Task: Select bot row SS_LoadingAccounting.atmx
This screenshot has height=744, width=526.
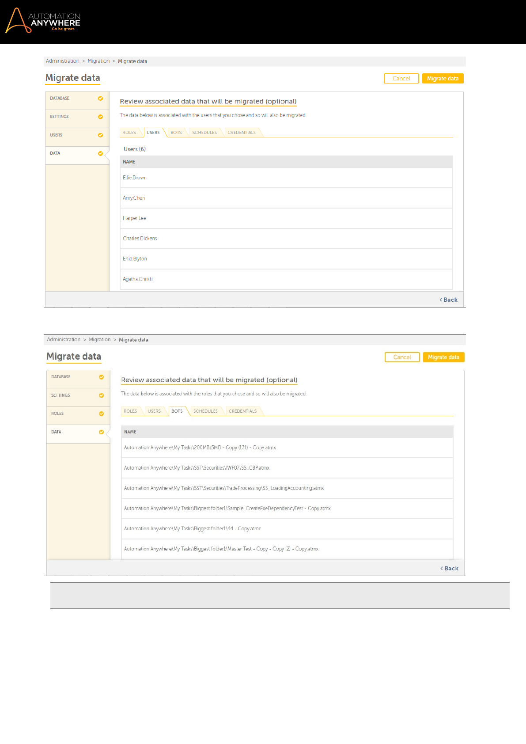Action: (x=287, y=488)
